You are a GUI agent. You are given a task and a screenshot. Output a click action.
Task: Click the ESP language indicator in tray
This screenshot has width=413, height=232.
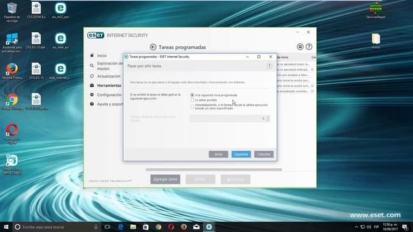(376, 227)
